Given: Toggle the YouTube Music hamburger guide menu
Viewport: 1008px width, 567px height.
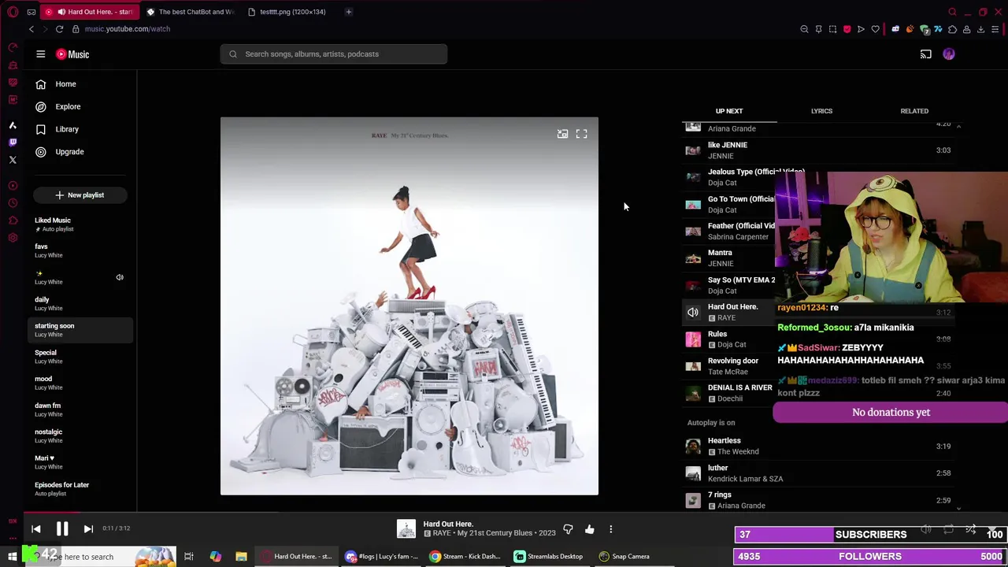Looking at the screenshot, I should pyautogui.click(x=40, y=54).
